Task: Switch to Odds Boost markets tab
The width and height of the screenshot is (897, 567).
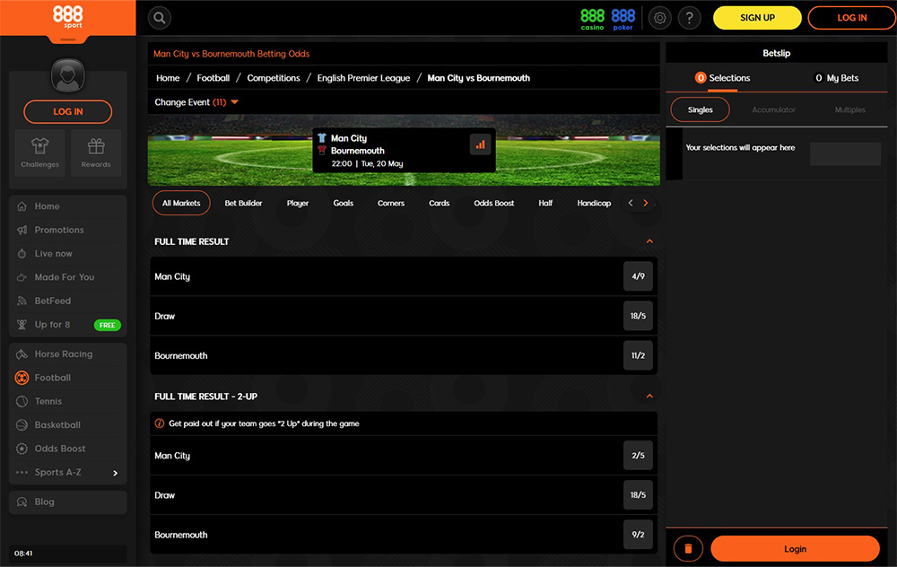Action: [x=493, y=203]
